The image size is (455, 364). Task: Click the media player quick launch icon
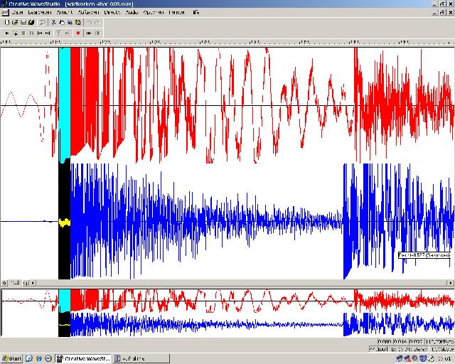(x=48, y=359)
